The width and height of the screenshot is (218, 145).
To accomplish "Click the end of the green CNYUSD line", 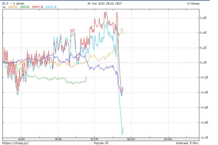I will tap(86, 77).
